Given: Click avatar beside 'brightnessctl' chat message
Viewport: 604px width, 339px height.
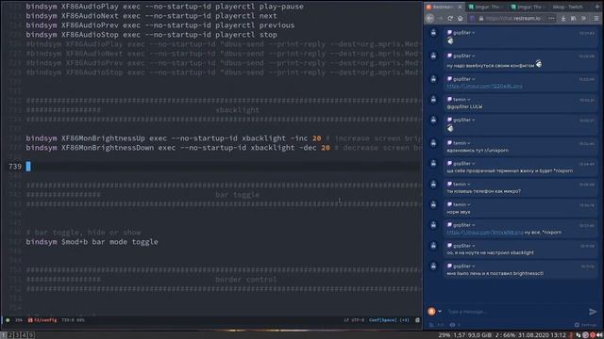Looking at the screenshot, I should (x=433, y=266).
